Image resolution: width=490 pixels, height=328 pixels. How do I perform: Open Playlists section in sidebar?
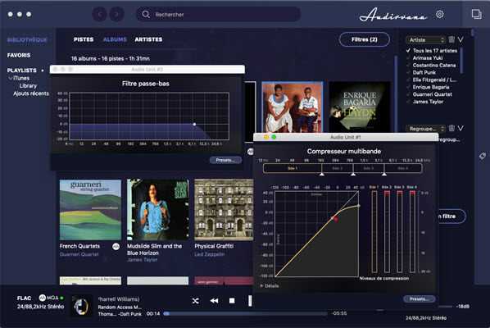pos(22,71)
